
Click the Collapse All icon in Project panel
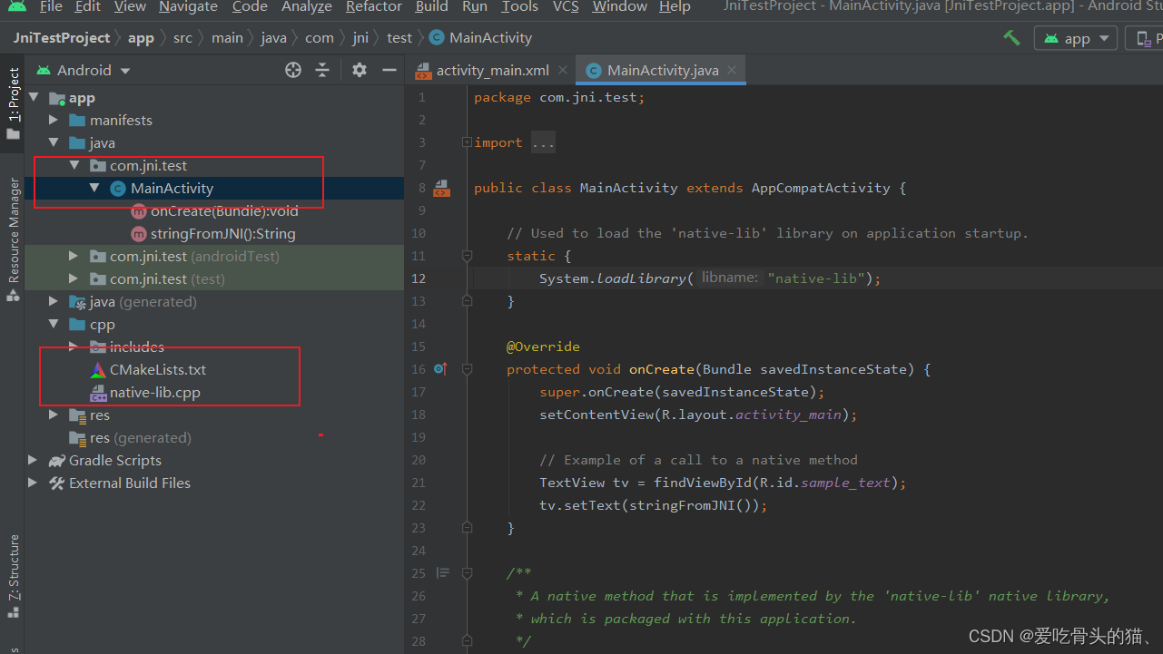point(322,70)
